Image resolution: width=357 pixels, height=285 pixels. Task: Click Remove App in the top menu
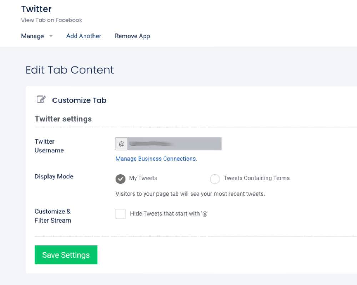click(132, 36)
